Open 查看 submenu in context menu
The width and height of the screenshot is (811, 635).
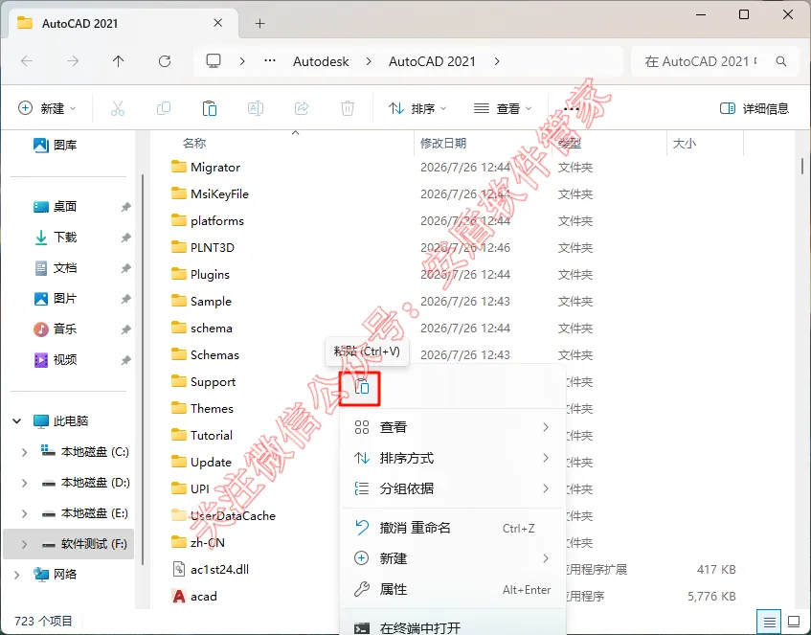pyautogui.click(x=452, y=427)
